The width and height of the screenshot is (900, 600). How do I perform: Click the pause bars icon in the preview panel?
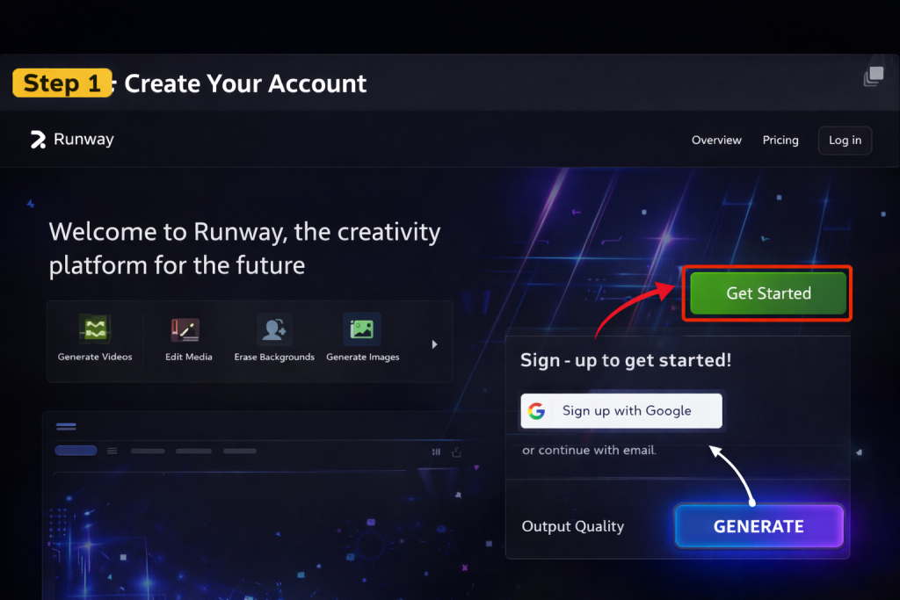436,452
